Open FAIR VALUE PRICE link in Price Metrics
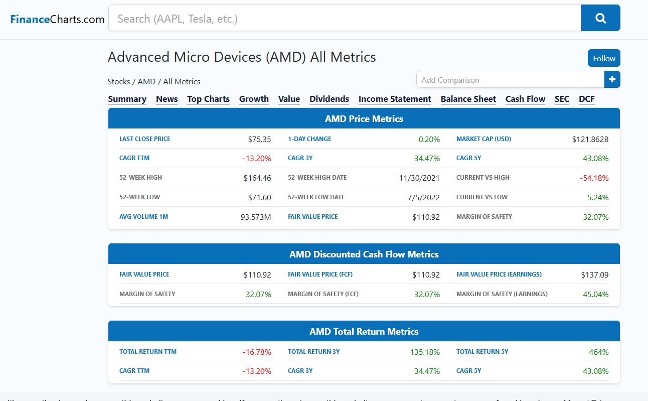The width and height of the screenshot is (648, 401). pos(313,217)
